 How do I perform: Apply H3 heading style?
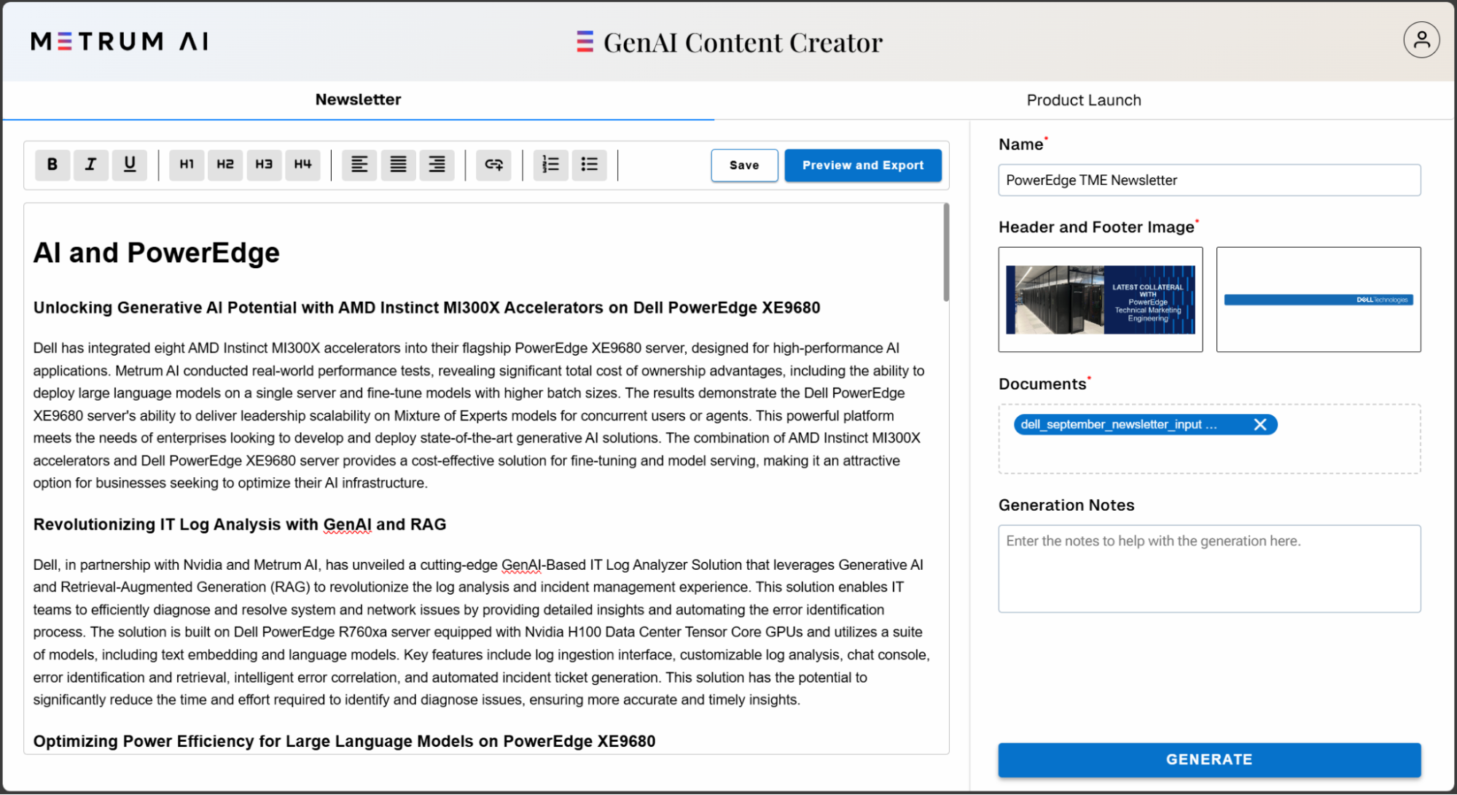(264, 165)
